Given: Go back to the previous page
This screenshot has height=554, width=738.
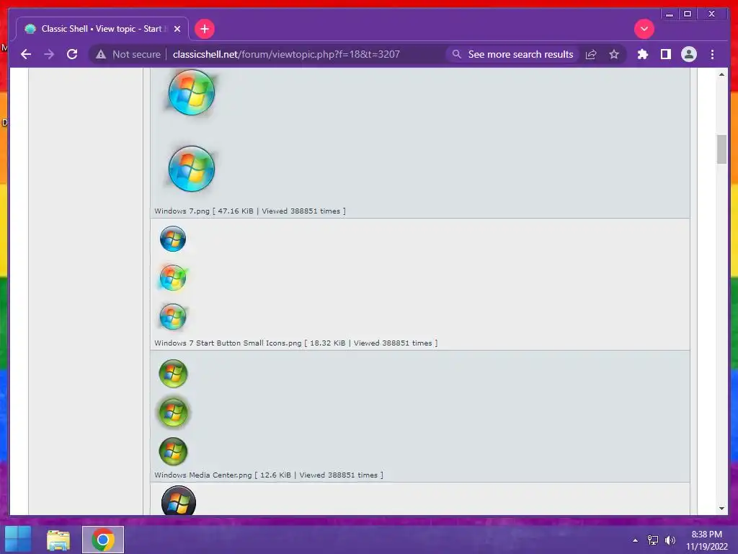Looking at the screenshot, I should pyautogui.click(x=26, y=54).
